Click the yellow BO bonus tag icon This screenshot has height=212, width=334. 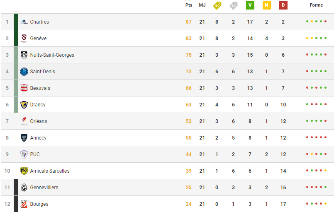[217, 5]
